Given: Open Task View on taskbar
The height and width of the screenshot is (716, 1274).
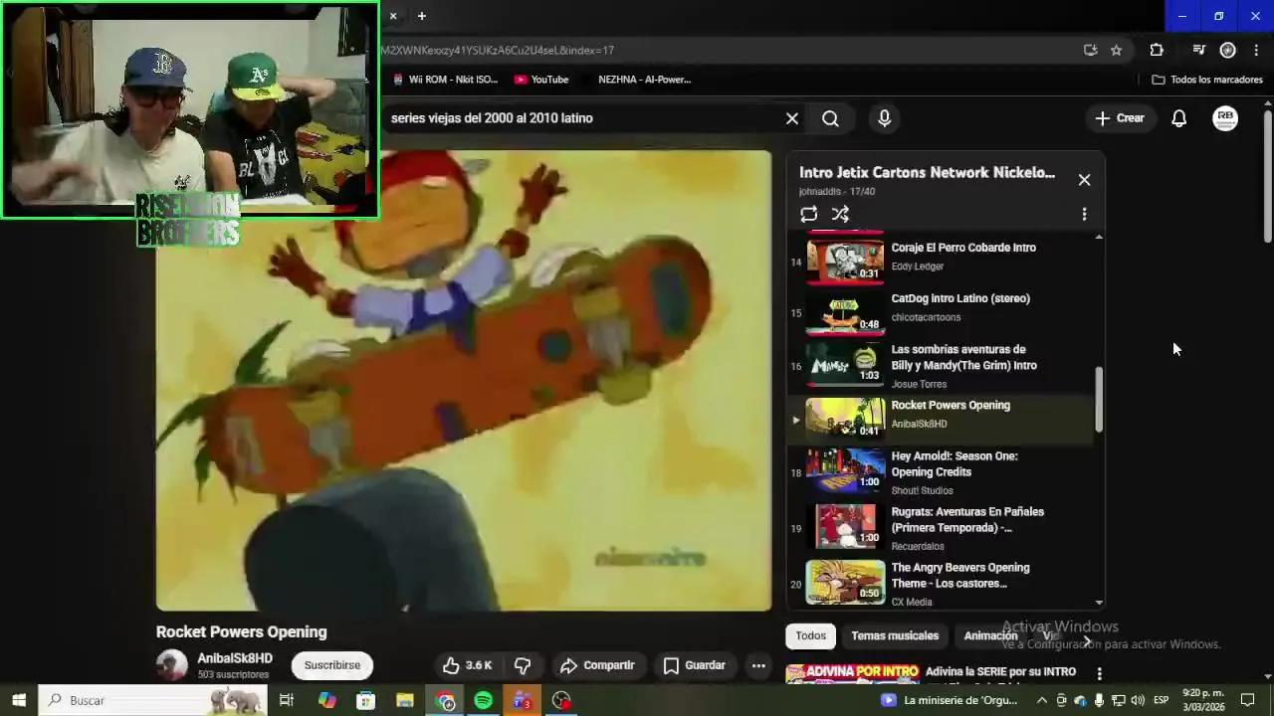Looking at the screenshot, I should click(286, 700).
